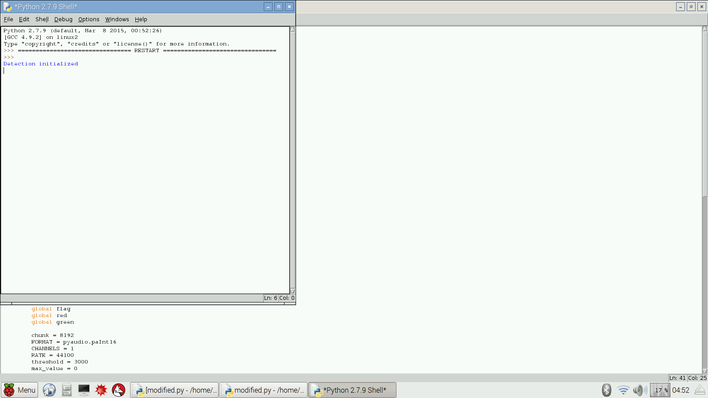Click the Shell scrollbar up arrow
The height and width of the screenshot is (398, 708).
[292, 29]
